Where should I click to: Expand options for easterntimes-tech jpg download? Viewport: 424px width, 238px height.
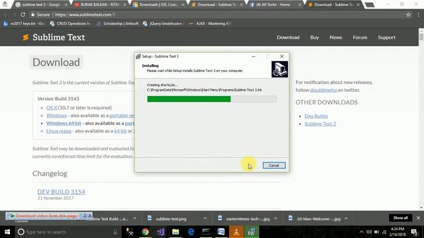pyautogui.click(x=276, y=219)
